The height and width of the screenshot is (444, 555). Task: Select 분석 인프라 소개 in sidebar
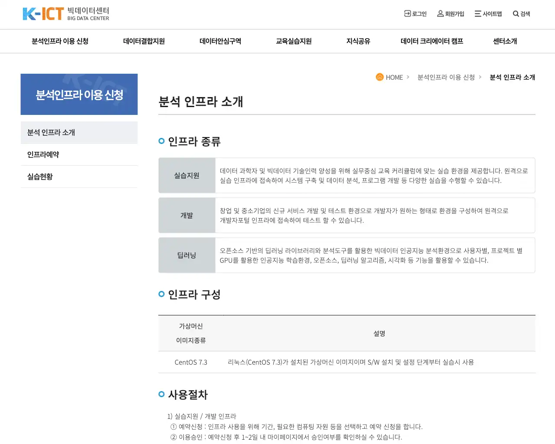point(79,132)
